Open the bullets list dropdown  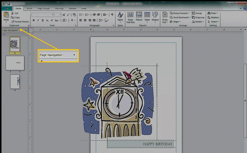81,15
